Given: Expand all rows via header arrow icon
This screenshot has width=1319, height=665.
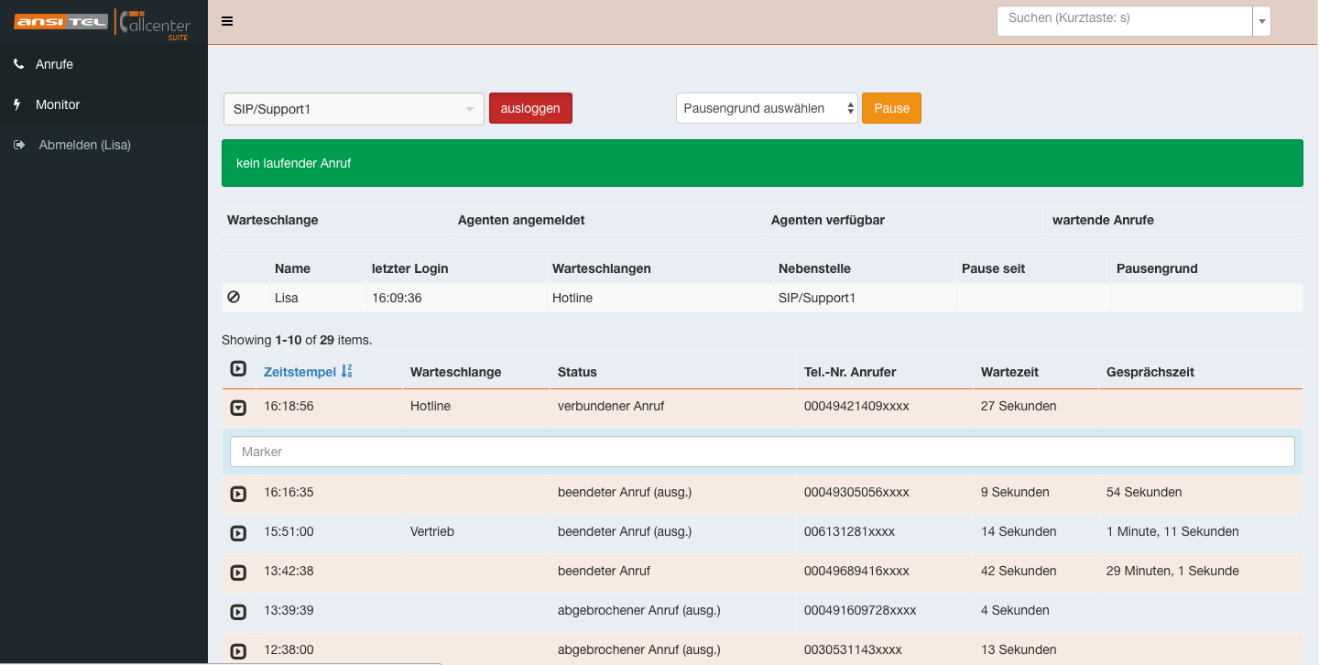Looking at the screenshot, I should [238, 369].
